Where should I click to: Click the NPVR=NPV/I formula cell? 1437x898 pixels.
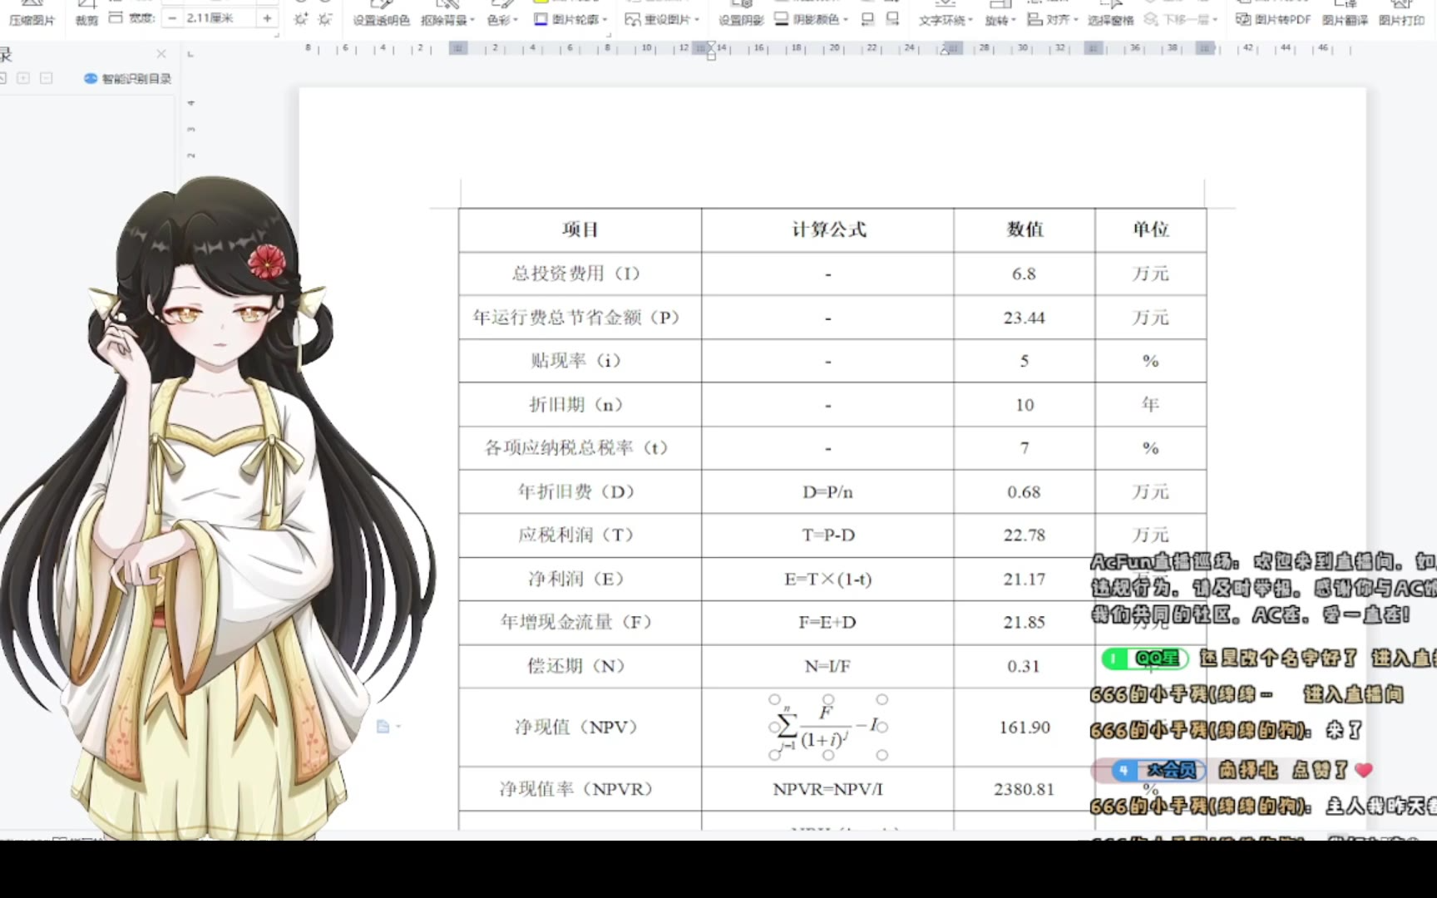pyautogui.click(x=828, y=789)
